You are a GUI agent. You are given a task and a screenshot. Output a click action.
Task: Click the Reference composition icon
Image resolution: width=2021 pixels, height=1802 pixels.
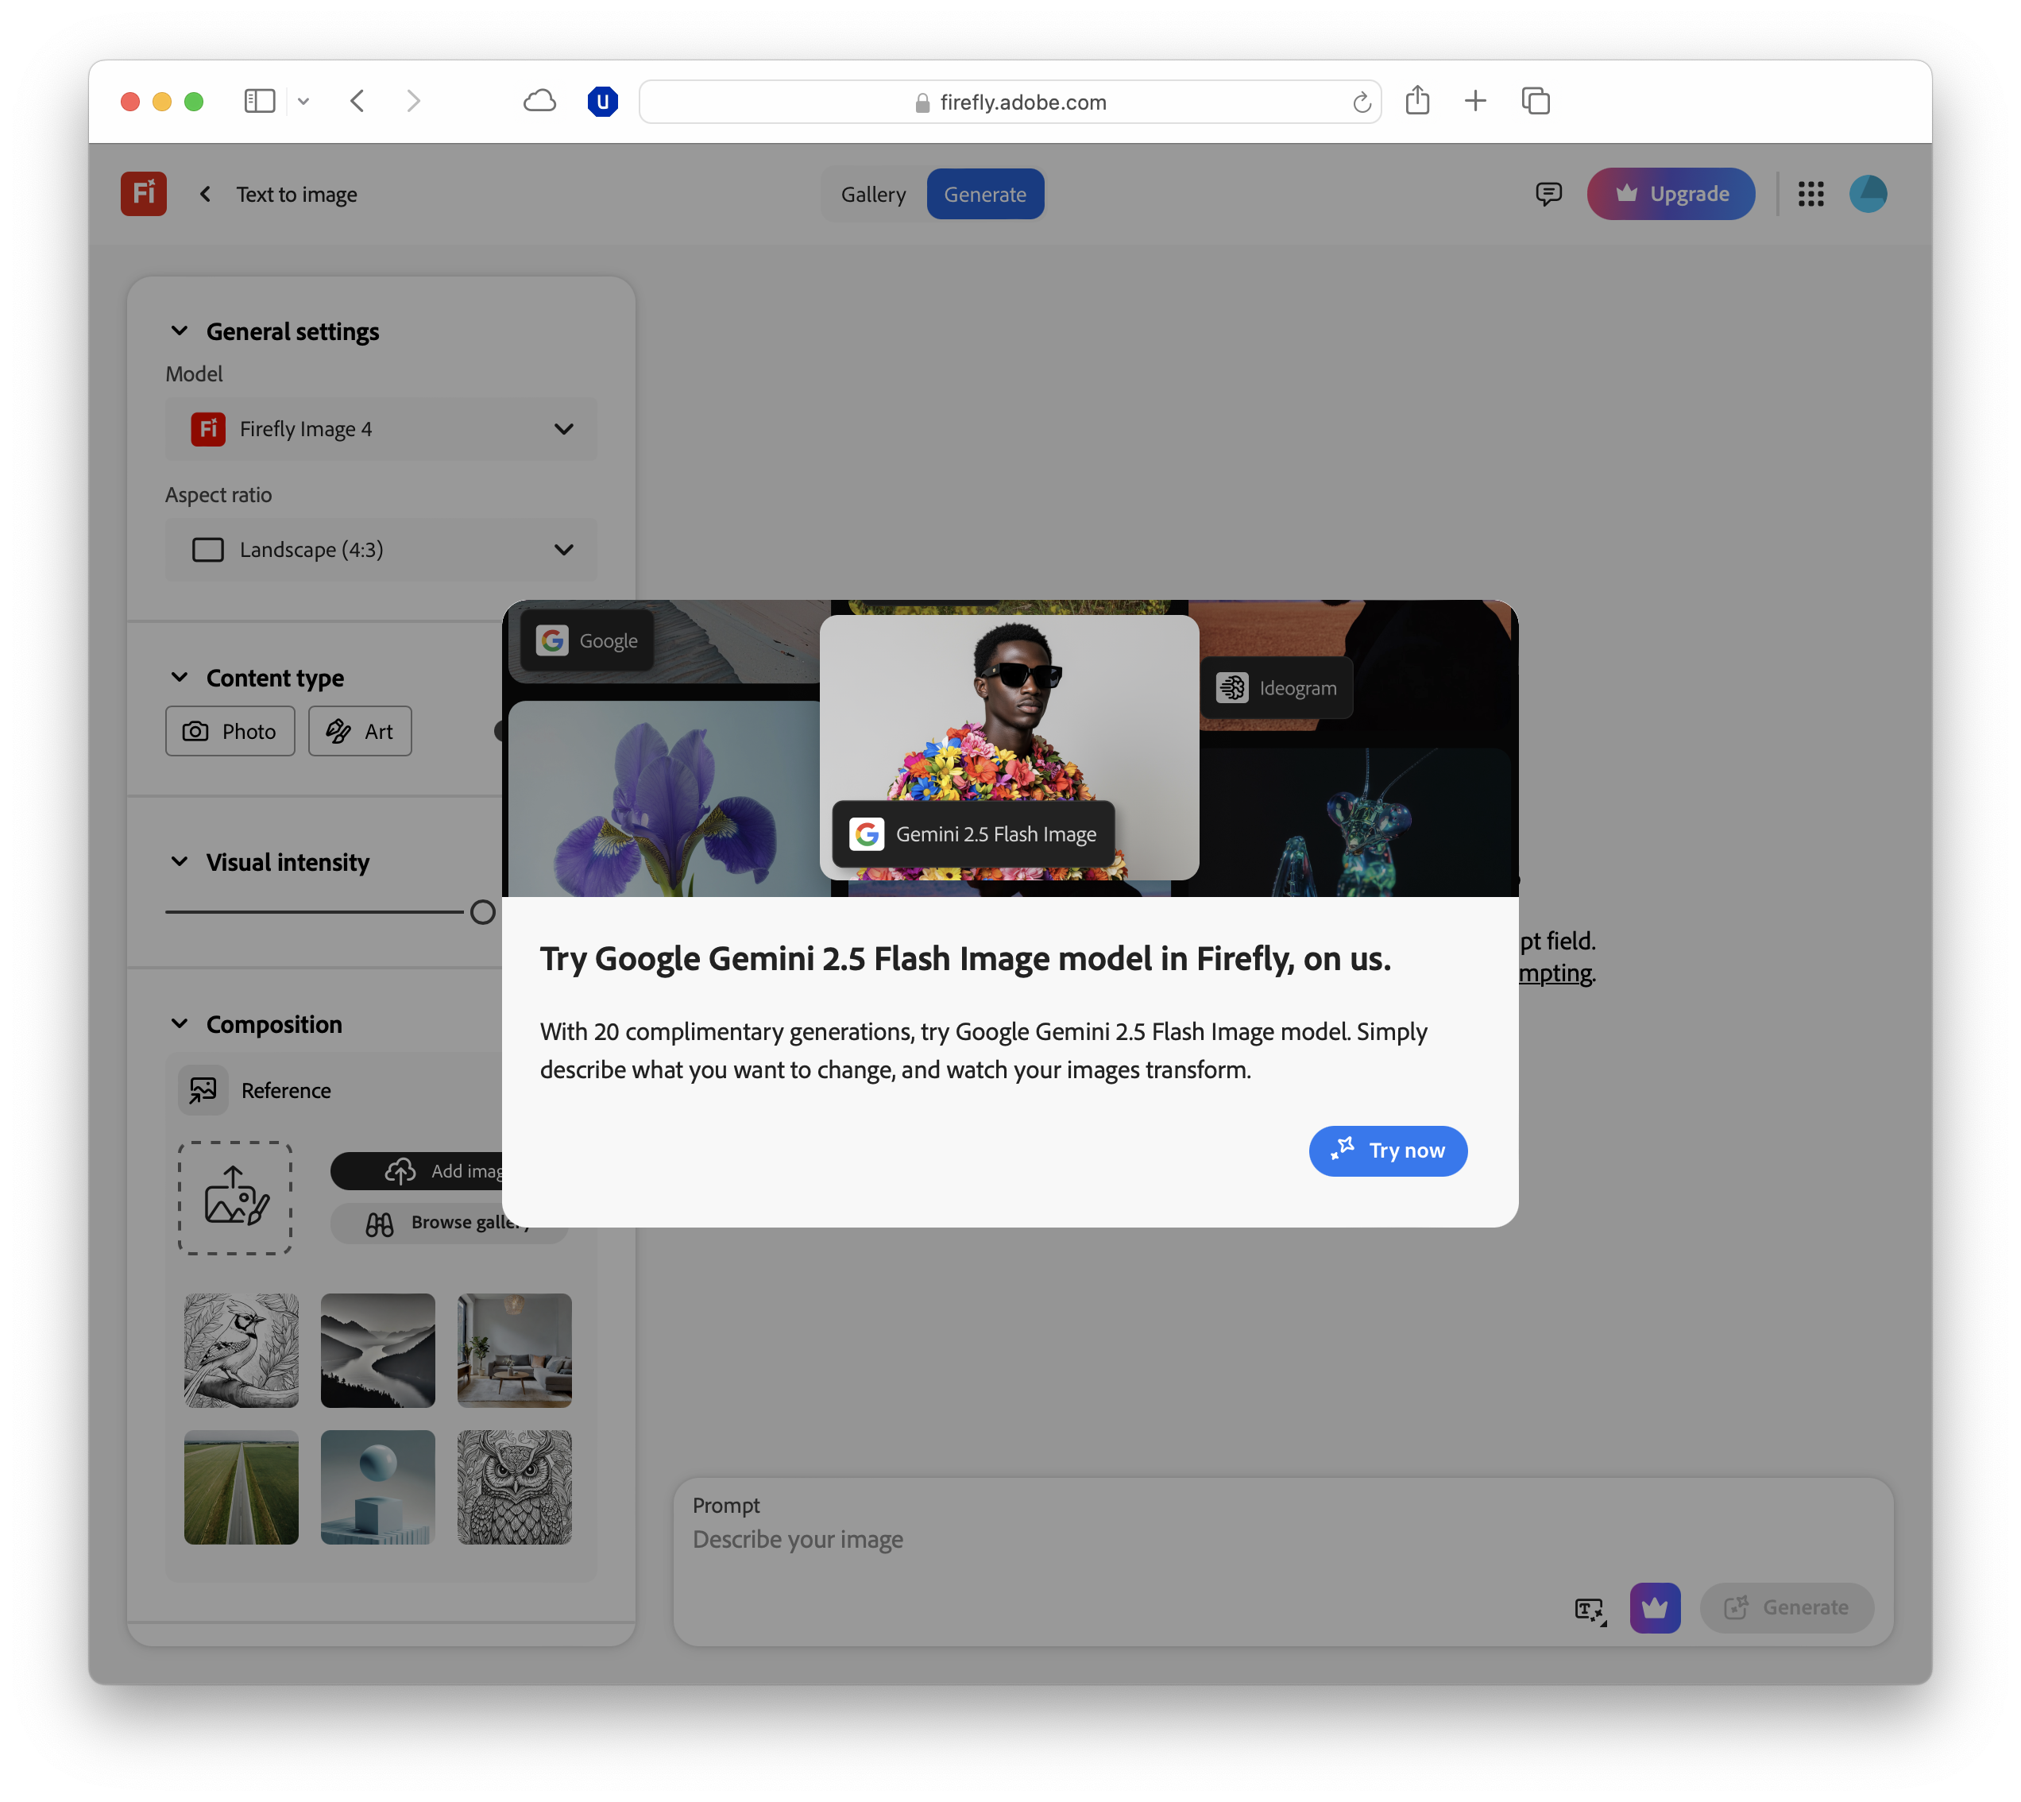point(203,1090)
